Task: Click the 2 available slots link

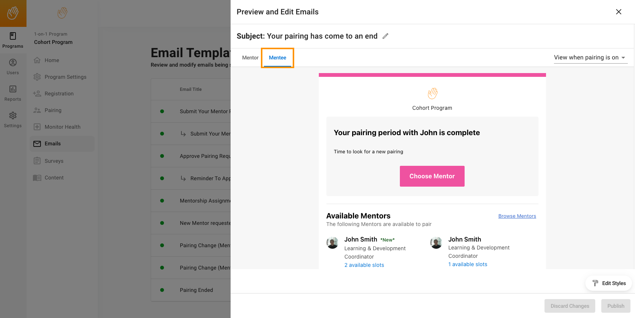Action: click(x=364, y=265)
